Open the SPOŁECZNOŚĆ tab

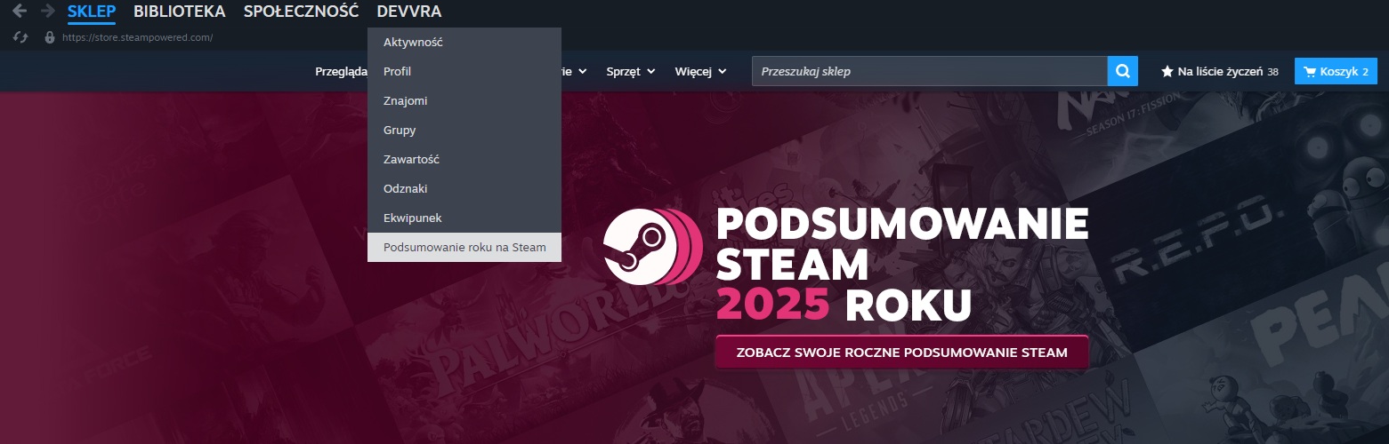click(x=301, y=12)
